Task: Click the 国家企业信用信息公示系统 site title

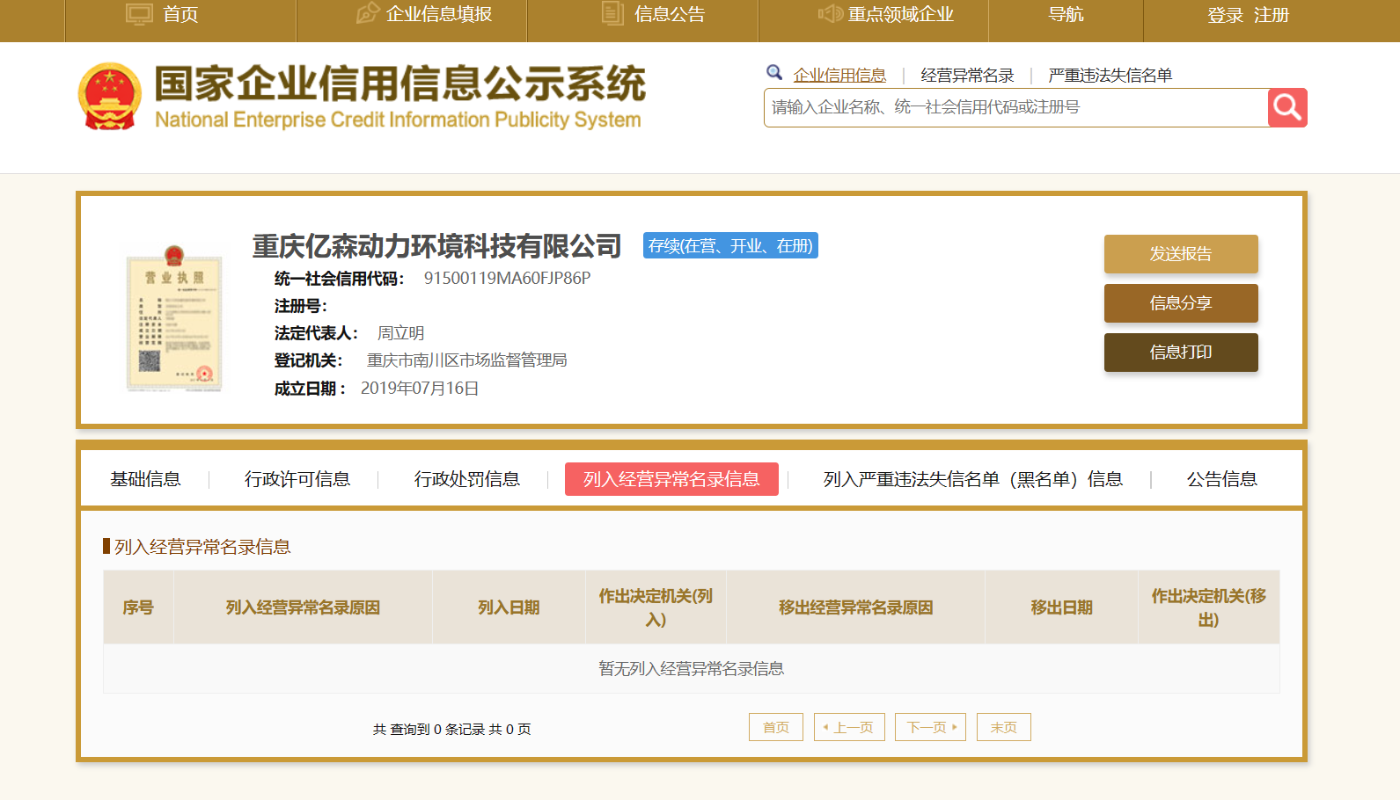Action: 400,84
